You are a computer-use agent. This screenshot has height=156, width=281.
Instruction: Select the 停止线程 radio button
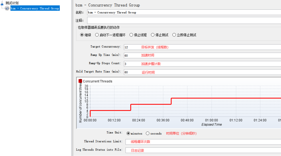click(x=131, y=35)
